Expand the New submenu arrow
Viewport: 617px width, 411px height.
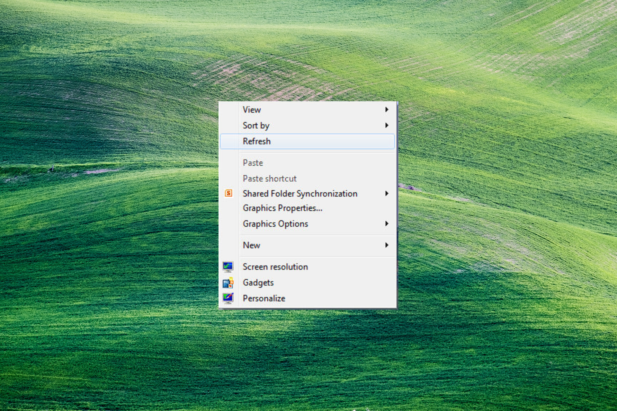(x=387, y=245)
